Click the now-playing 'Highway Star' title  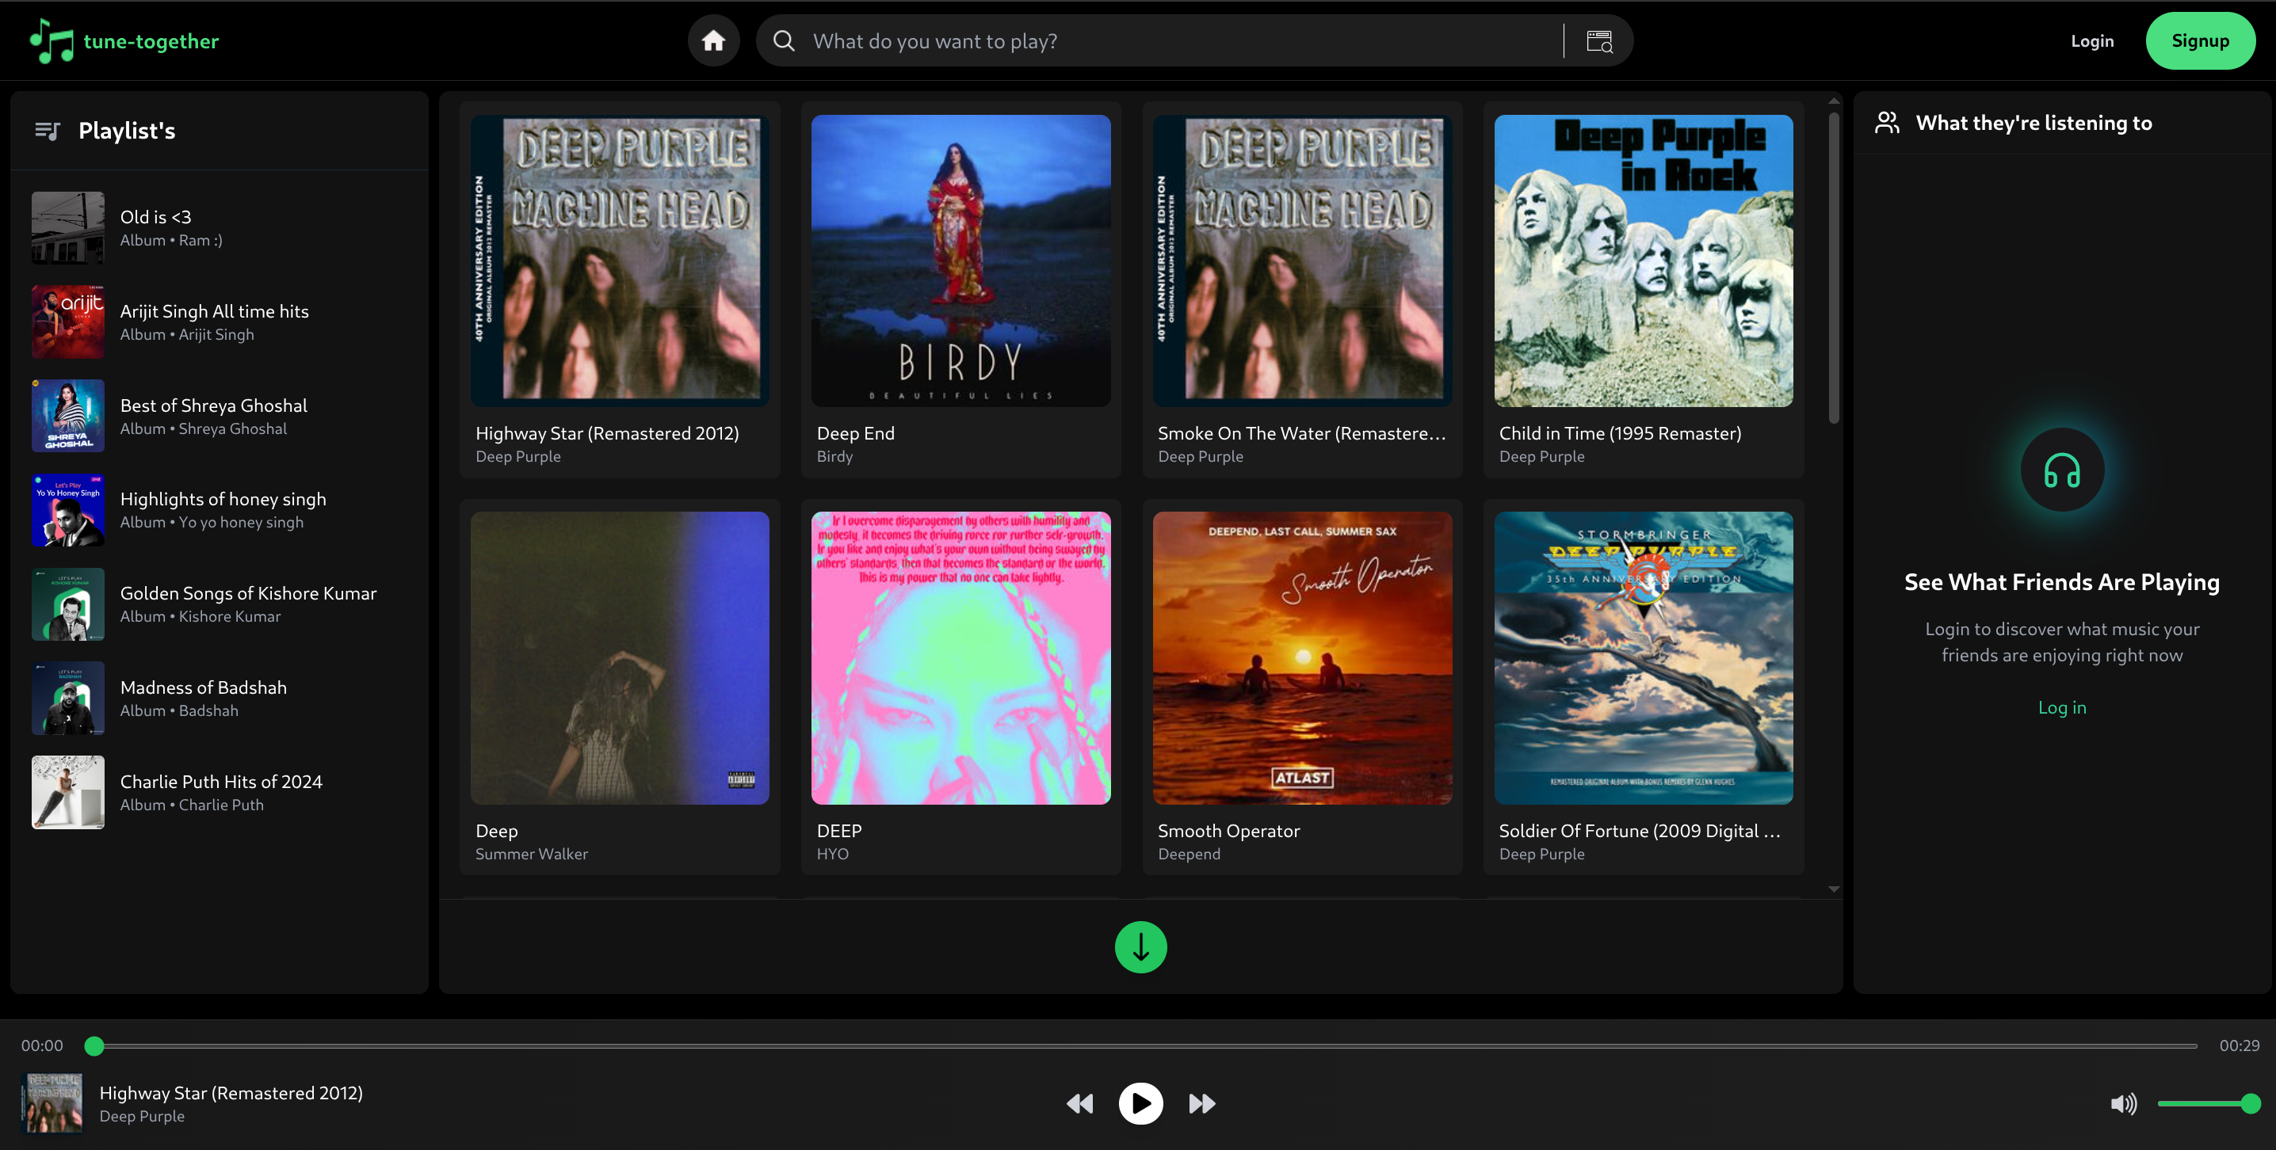point(231,1094)
